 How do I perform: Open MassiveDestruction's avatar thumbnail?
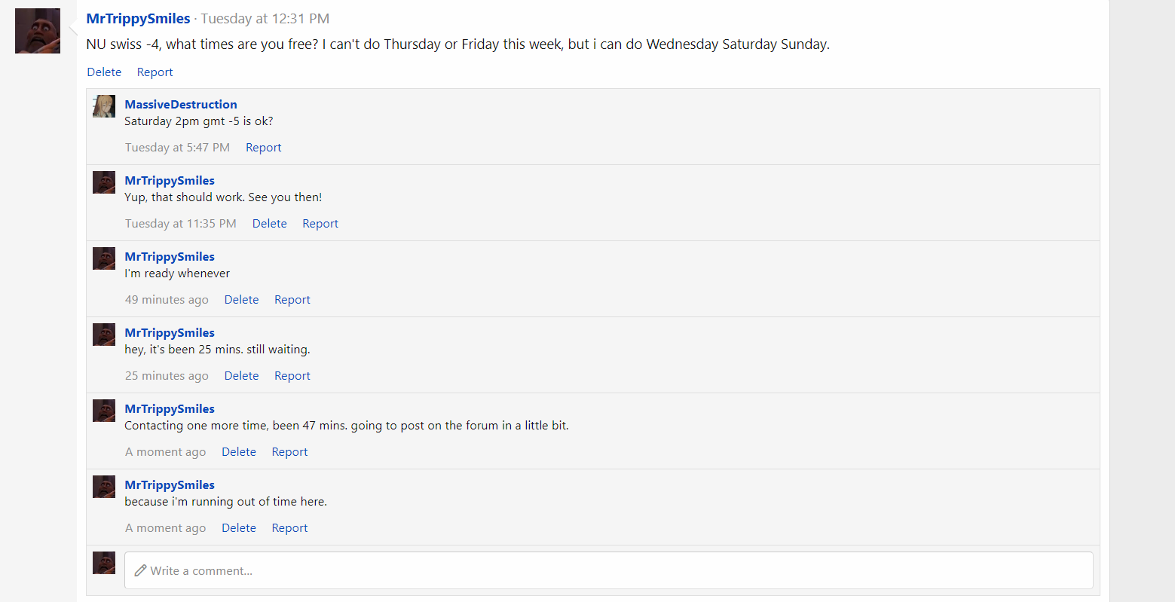click(104, 106)
